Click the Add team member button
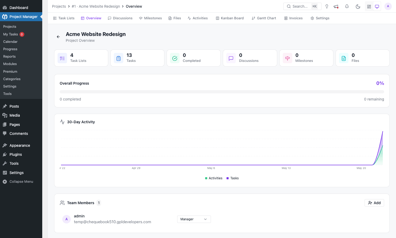 click(x=374, y=203)
